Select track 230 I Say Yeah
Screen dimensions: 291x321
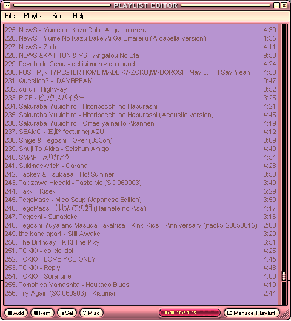pos(141,72)
